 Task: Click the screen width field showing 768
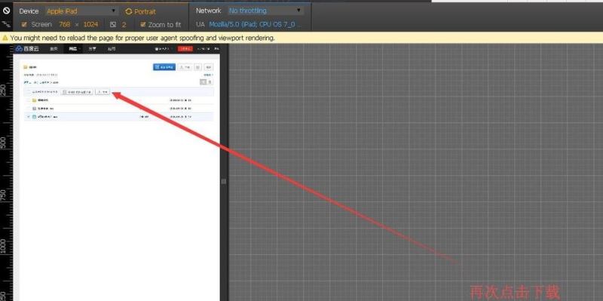pyautogui.click(x=65, y=24)
